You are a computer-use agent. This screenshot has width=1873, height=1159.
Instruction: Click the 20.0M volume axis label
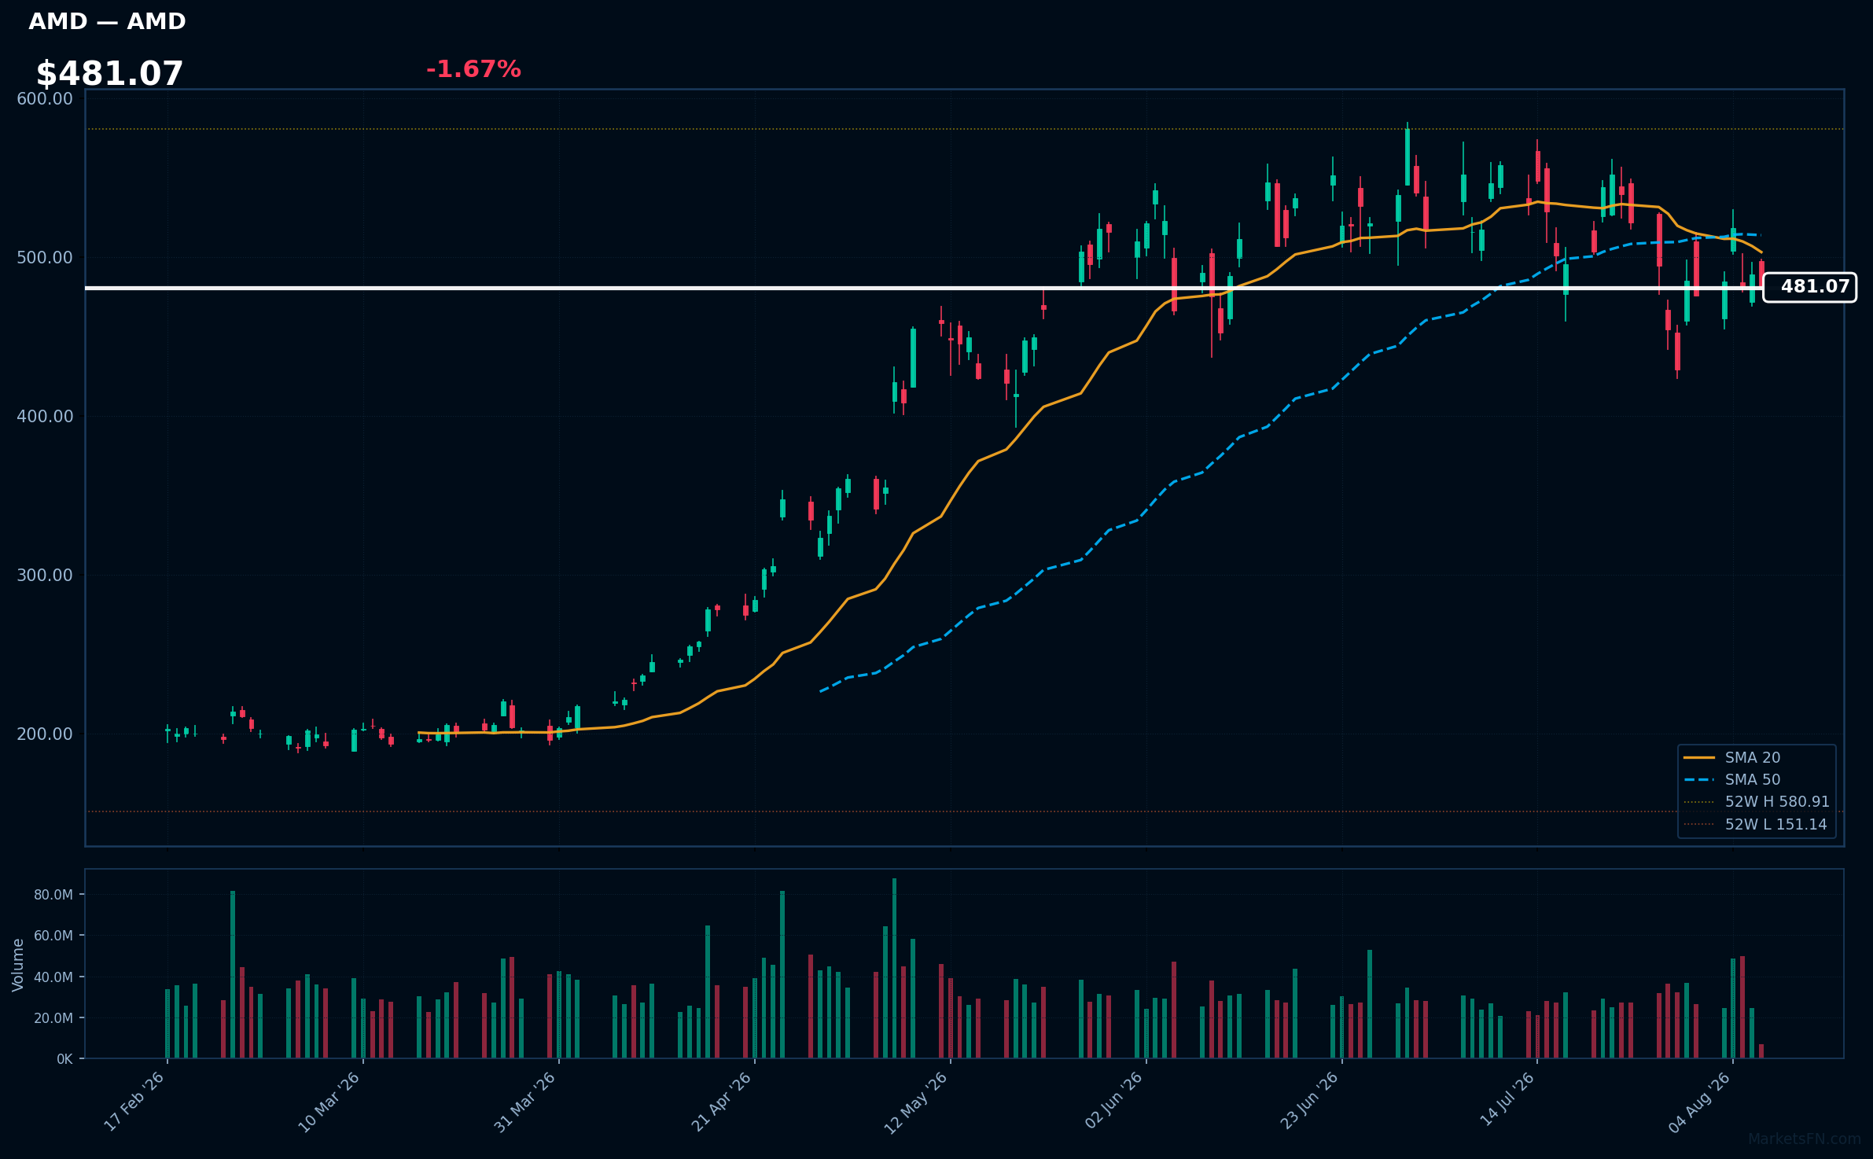click(53, 1018)
